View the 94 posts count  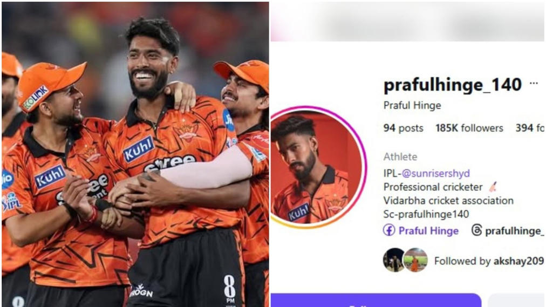pos(403,128)
